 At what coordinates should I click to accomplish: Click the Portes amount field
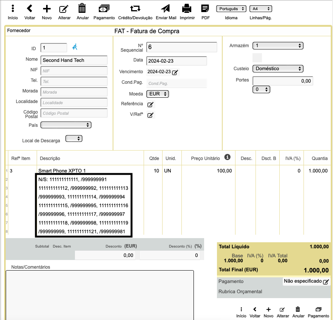(283, 81)
